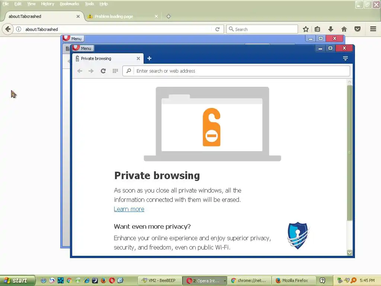The image size is (381, 286).
Task: Close the about:Tabcrashed tab
Action: point(78,16)
